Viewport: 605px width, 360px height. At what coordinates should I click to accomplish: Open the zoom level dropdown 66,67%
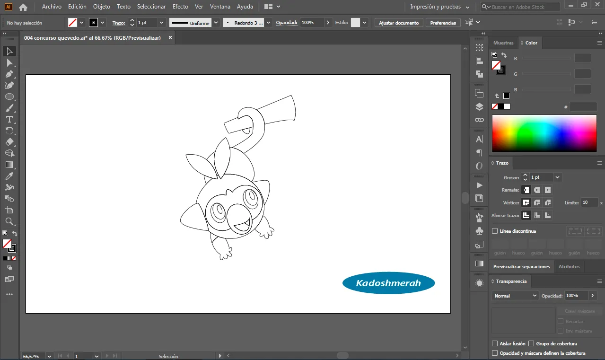coord(49,356)
